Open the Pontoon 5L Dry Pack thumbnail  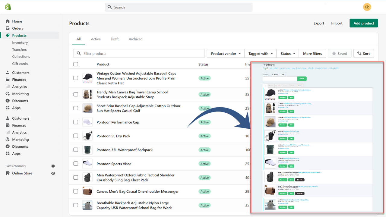87,136
